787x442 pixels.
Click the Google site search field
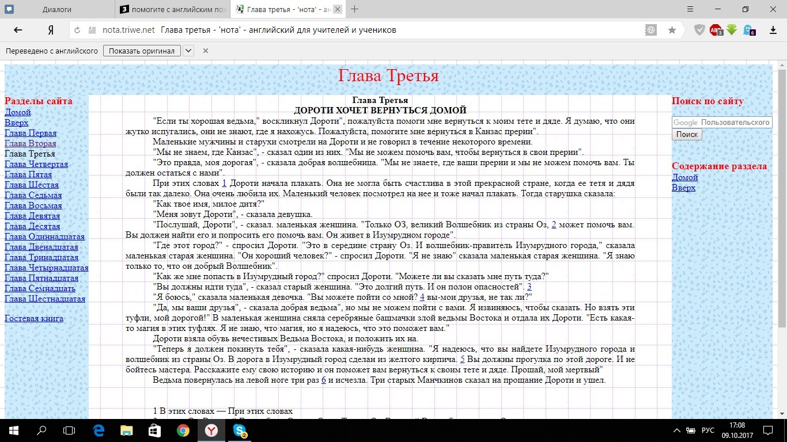pos(722,122)
